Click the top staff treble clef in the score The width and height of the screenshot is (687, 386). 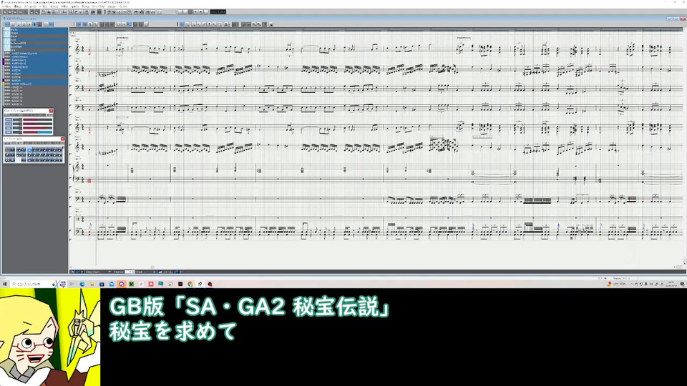(x=78, y=50)
